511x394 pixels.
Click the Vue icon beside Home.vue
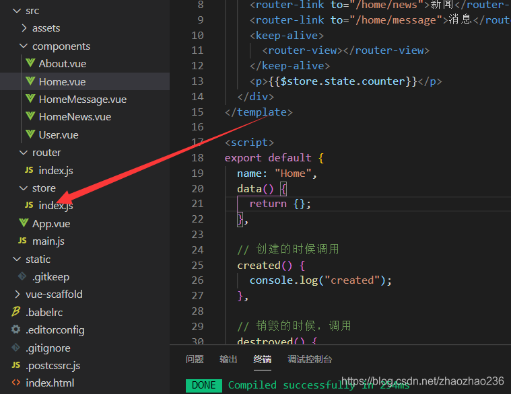[30, 81]
